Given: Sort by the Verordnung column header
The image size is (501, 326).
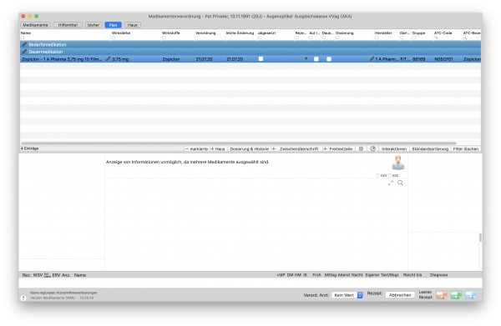Looking at the screenshot, I should click(x=205, y=33).
